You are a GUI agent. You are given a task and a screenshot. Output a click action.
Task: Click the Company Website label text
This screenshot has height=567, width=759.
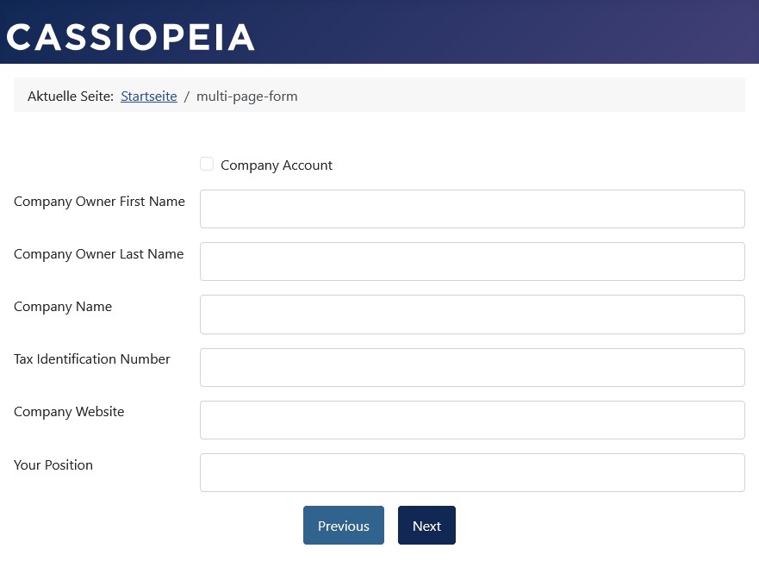click(x=69, y=411)
